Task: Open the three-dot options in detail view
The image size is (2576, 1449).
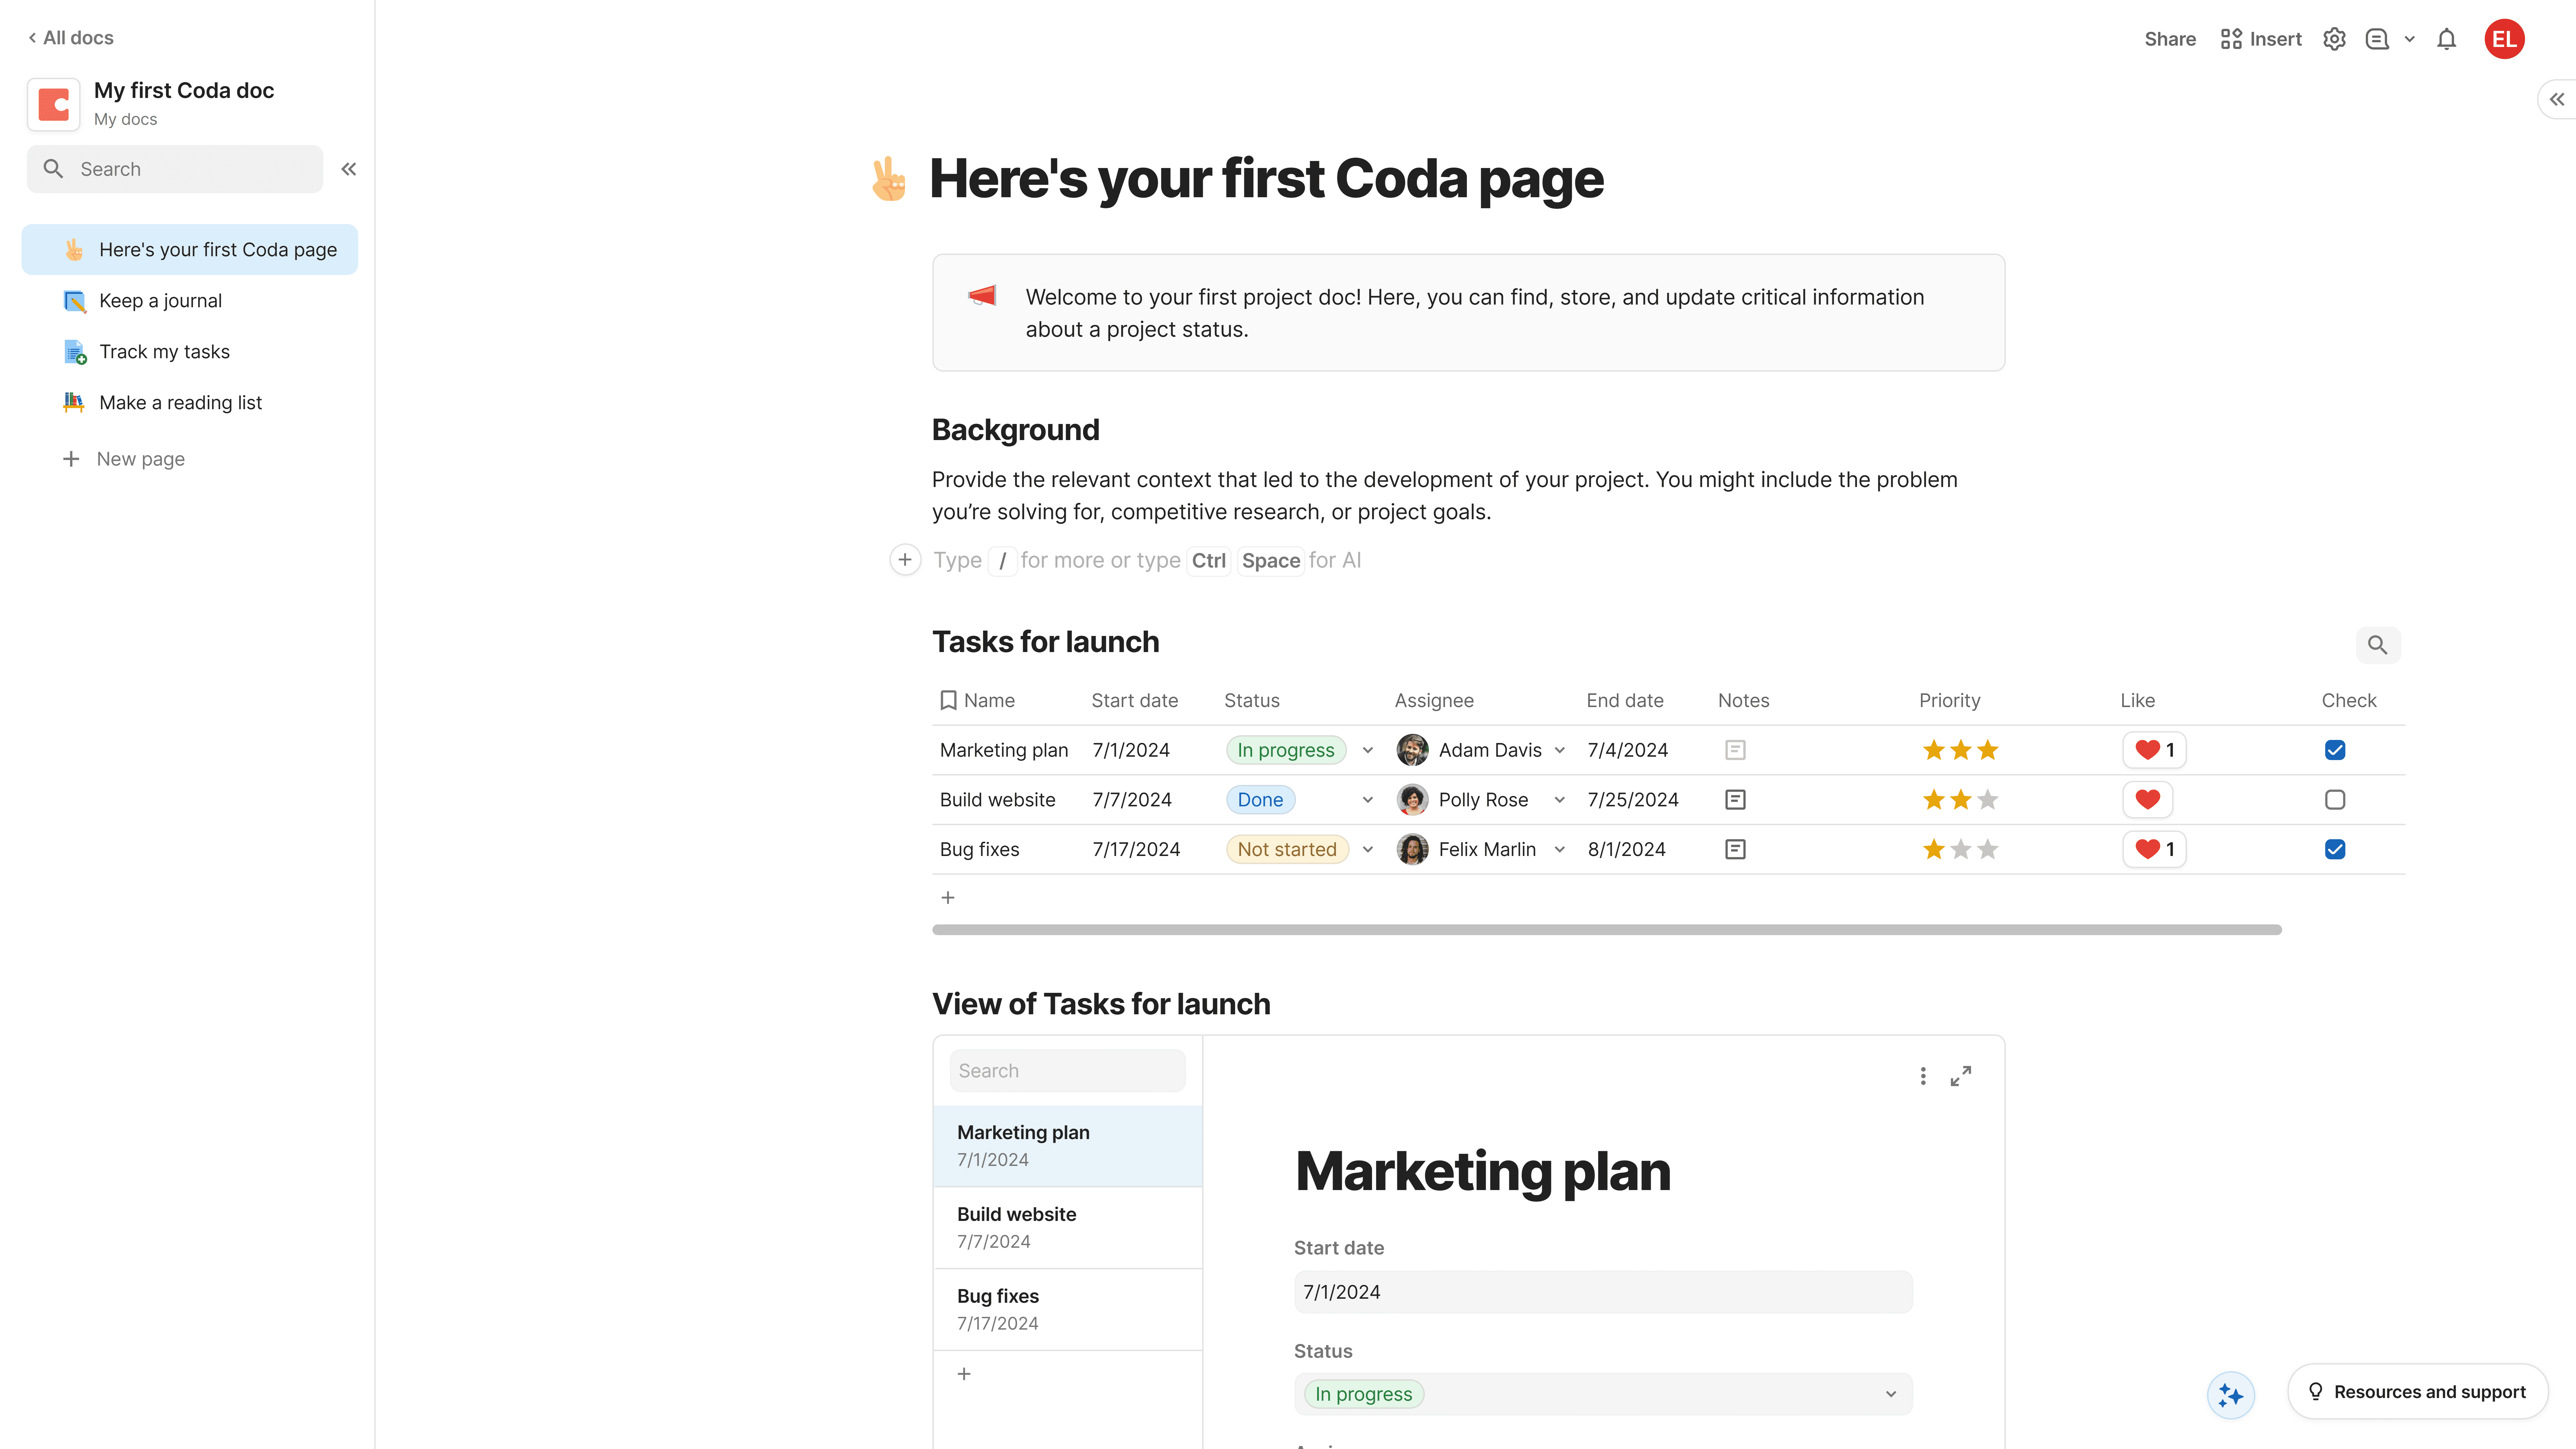Action: click(x=1922, y=1076)
